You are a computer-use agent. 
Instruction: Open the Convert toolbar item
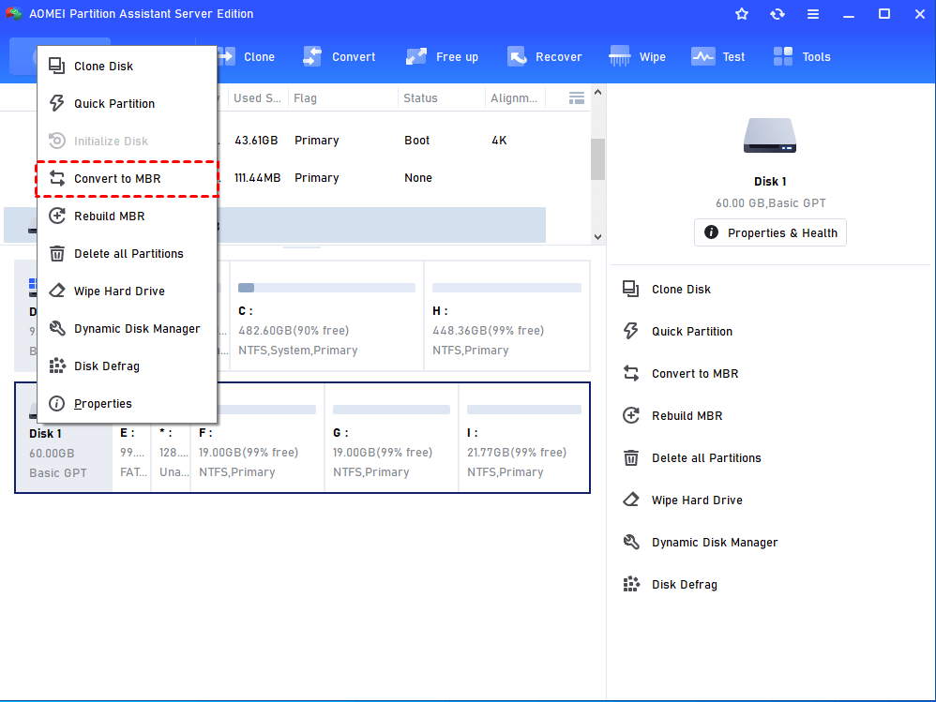340,56
